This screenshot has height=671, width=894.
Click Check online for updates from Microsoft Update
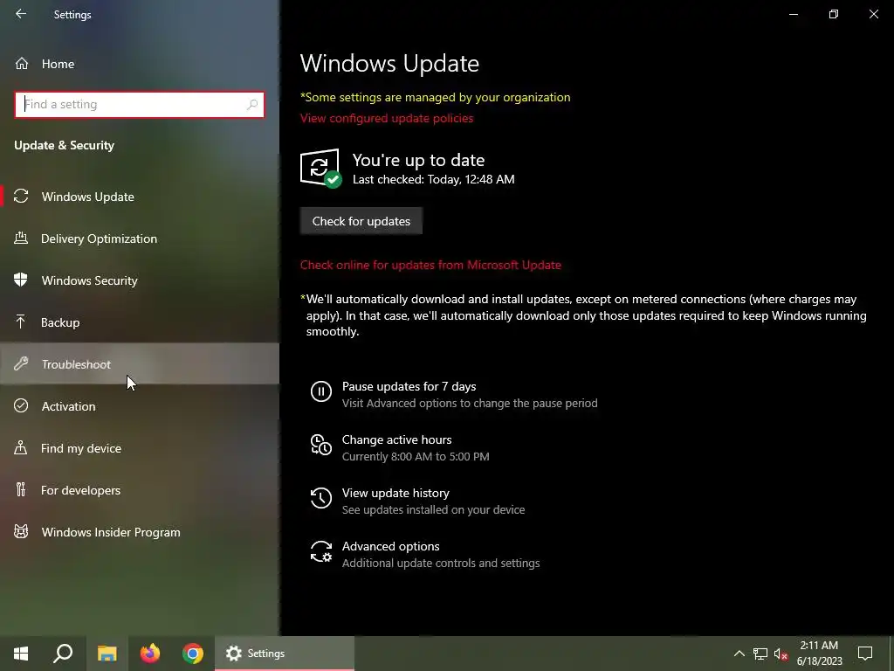tap(430, 265)
